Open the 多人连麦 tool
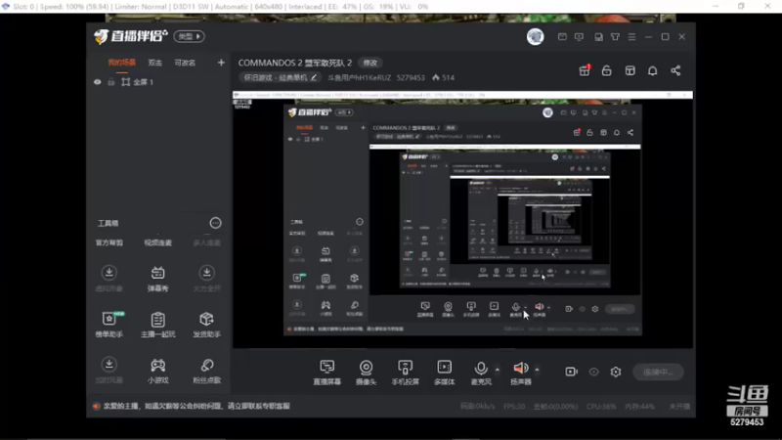Image resolution: width=782 pixels, height=440 pixels. (207, 242)
